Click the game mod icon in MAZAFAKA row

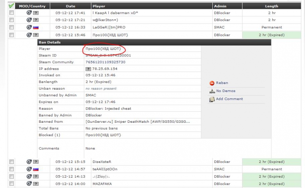point(29,184)
